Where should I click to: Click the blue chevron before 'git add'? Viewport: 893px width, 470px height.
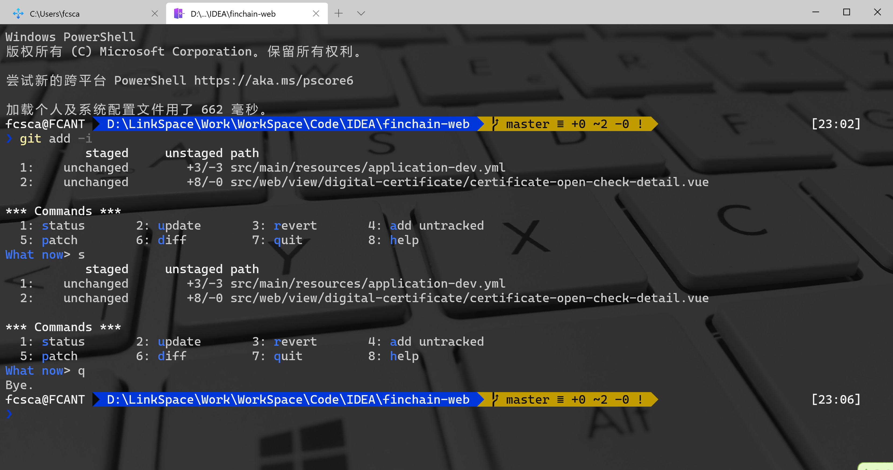(x=9, y=139)
